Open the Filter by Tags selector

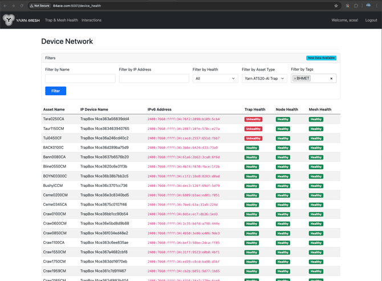tap(319, 79)
